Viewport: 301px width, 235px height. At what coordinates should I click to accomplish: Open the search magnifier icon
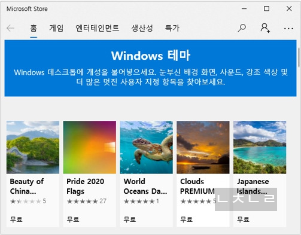tap(242, 28)
